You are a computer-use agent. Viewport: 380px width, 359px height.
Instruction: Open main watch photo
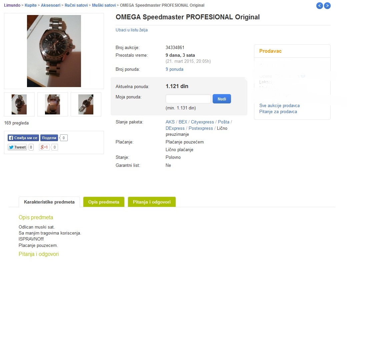coord(54,51)
